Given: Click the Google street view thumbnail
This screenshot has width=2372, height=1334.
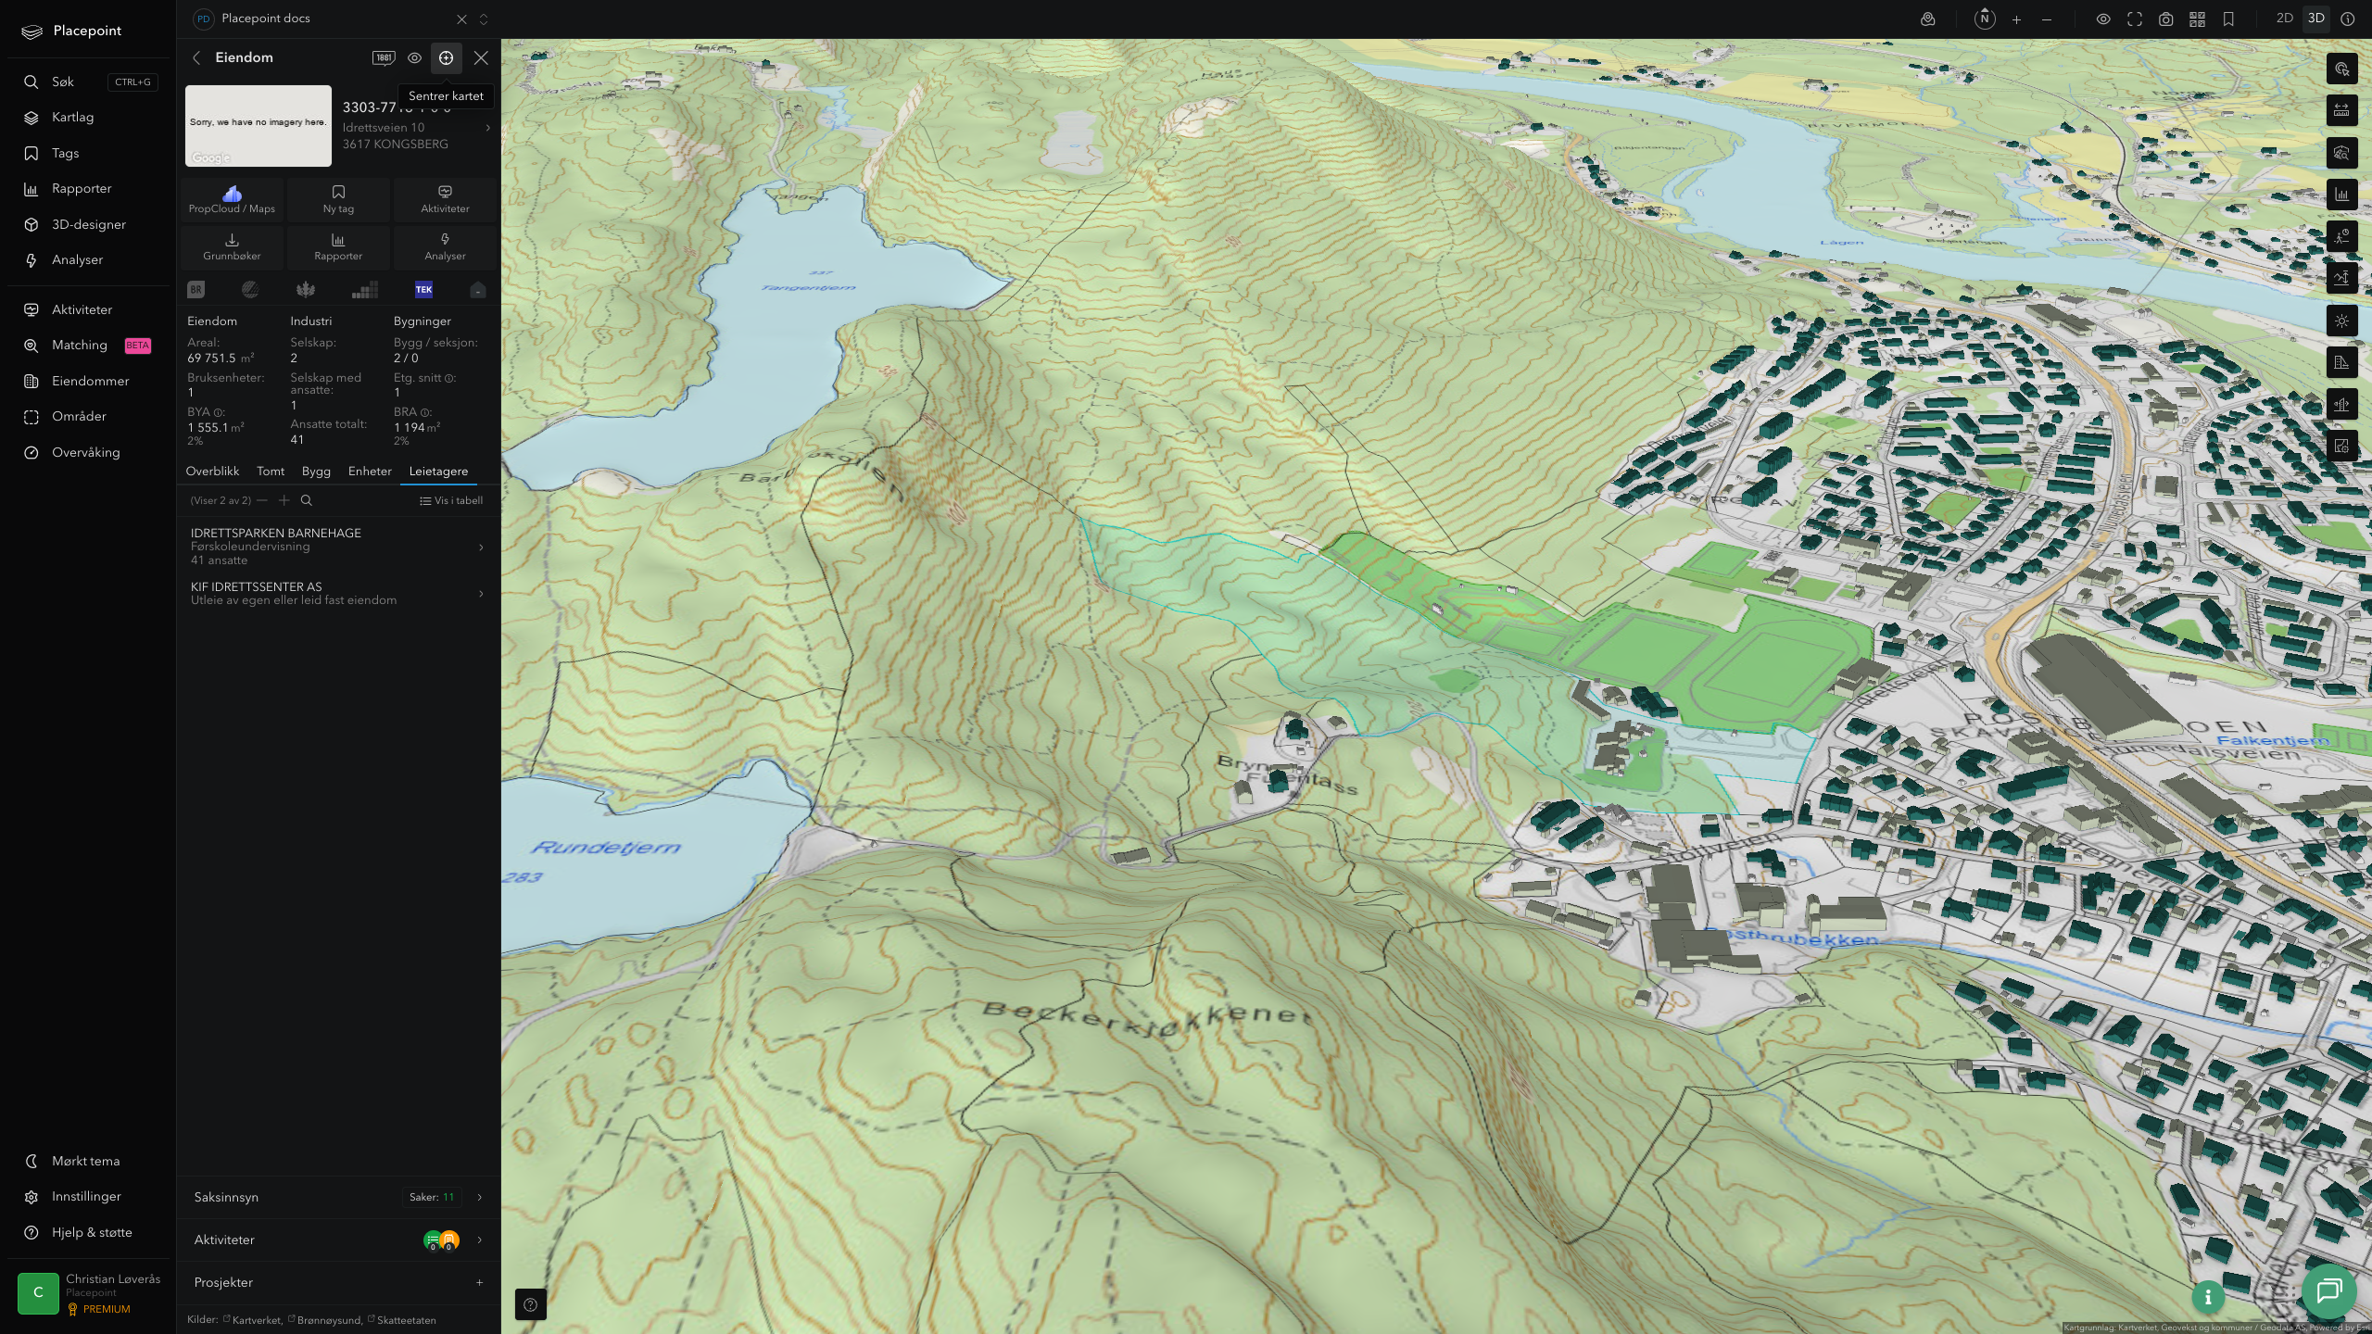Looking at the screenshot, I should (x=259, y=126).
